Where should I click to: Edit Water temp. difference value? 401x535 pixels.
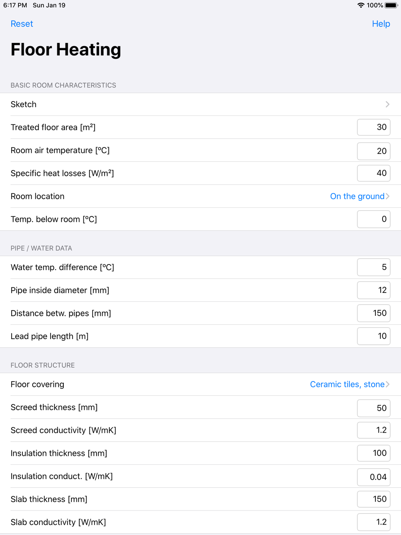[373, 267]
